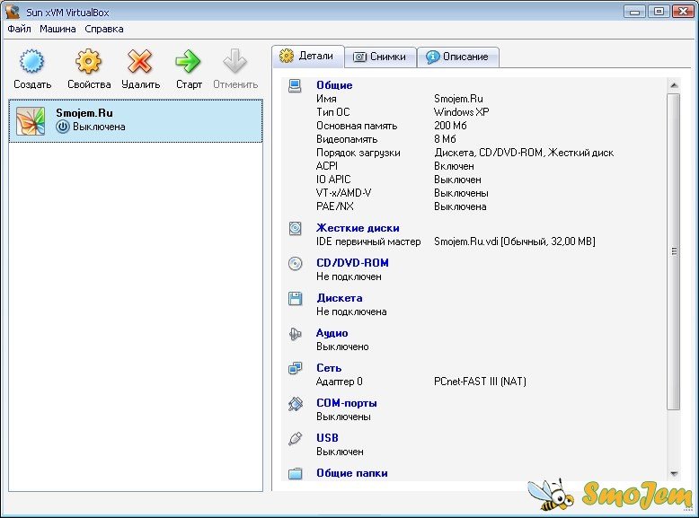Image resolution: width=699 pixels, height=518 pixels.
Task: Click the CD/DVD-ROM disc icon
Action: tap(296, 264)
